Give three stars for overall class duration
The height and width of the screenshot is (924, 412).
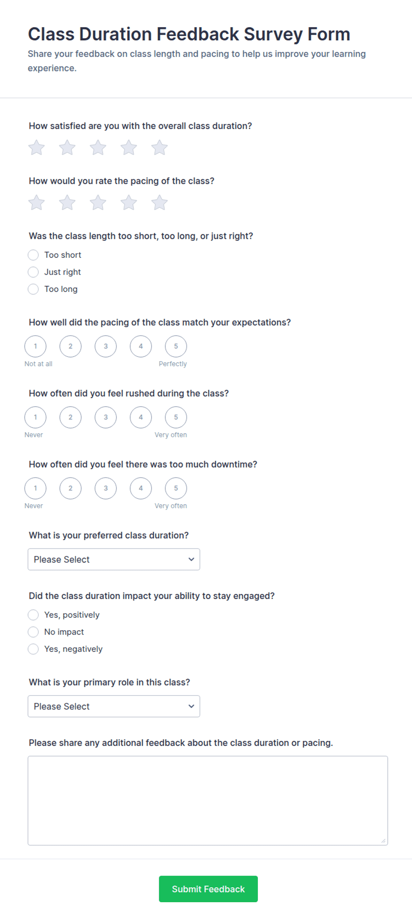pos(98,148)
